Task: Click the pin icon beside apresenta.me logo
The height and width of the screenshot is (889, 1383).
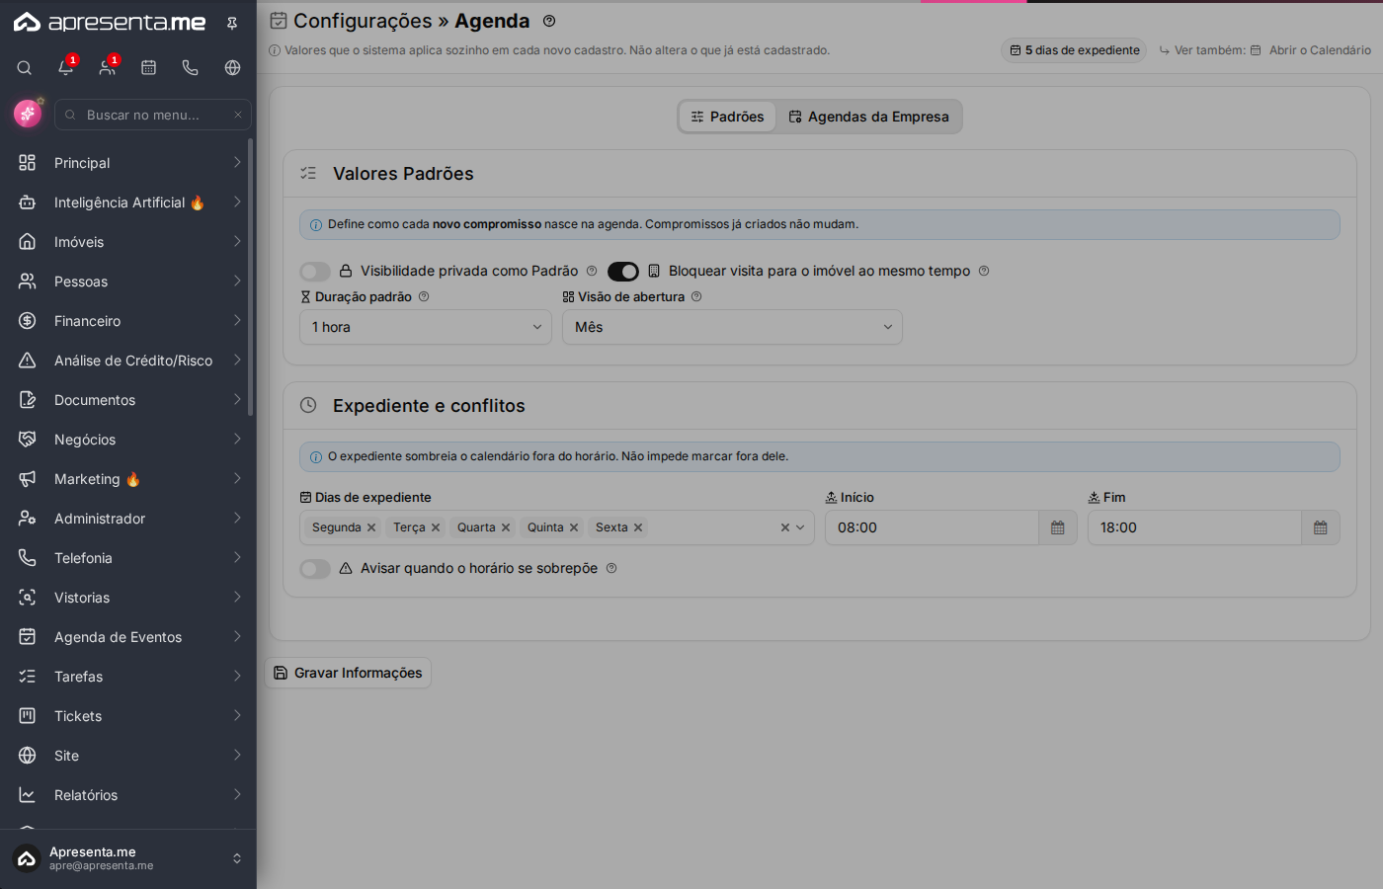Action: [232, 23]
